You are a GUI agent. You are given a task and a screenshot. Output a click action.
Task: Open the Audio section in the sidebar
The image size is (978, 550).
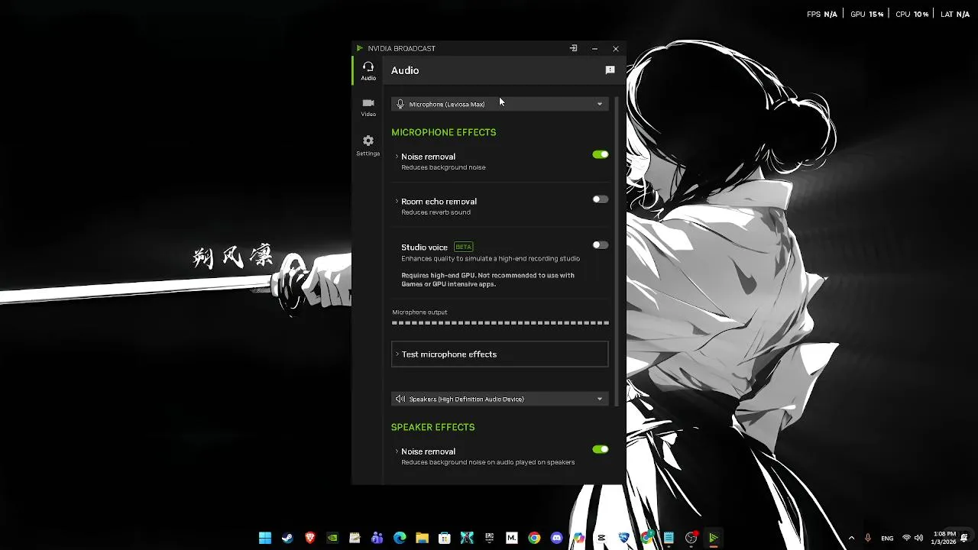coord(368,71)
